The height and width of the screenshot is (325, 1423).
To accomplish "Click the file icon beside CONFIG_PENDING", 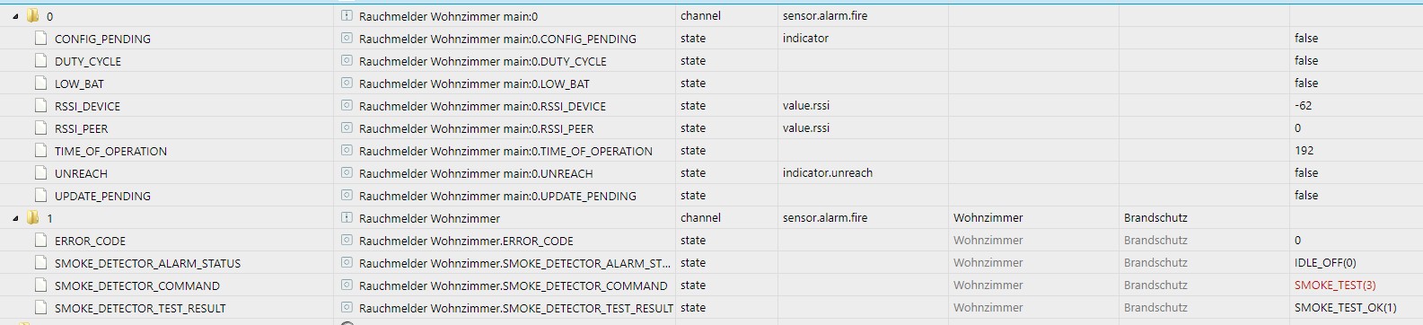I will coord(40,39).
